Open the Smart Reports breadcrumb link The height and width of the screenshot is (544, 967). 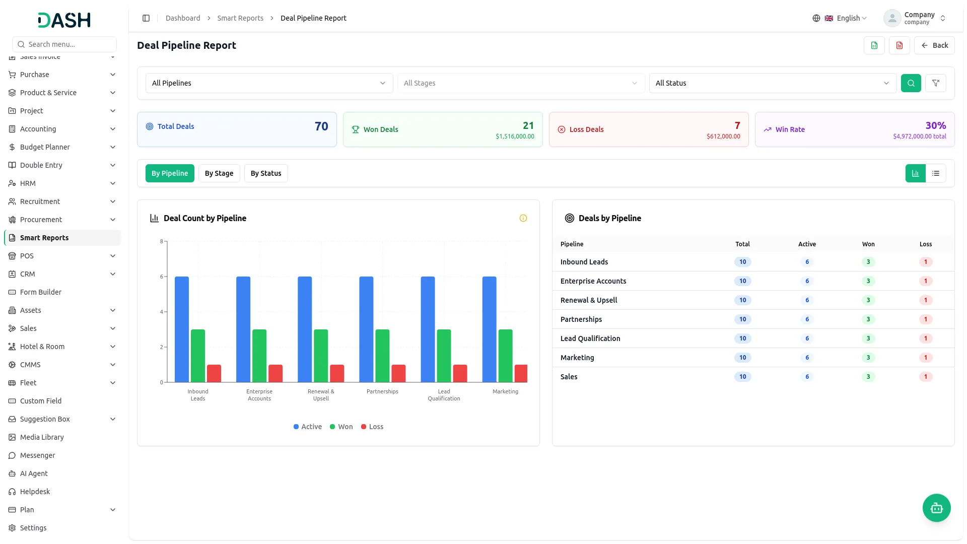tap(240, 18)
